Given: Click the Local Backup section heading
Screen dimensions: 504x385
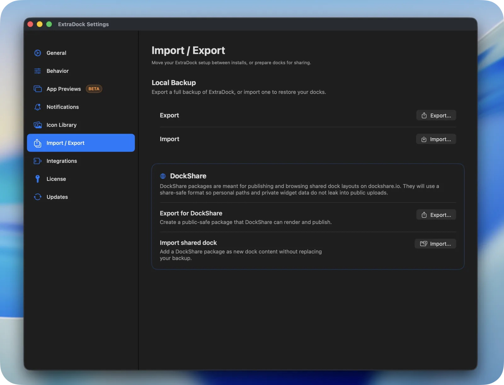Looking at the screenshot, I should 174,83.
